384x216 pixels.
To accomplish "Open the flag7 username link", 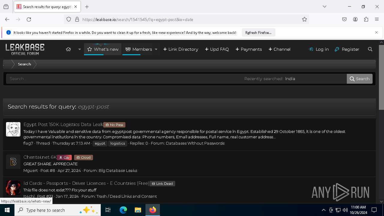I will pos(28,143).
